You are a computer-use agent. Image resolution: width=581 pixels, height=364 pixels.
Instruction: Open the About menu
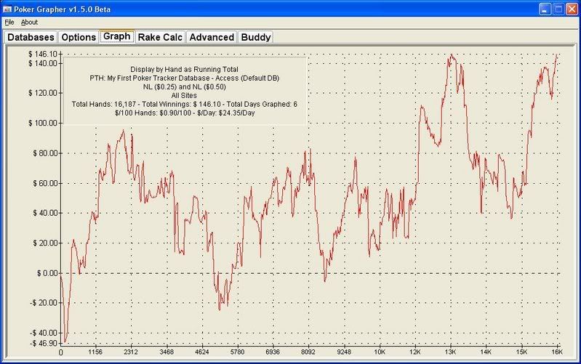pyautogui.click(x=29, y=23)
